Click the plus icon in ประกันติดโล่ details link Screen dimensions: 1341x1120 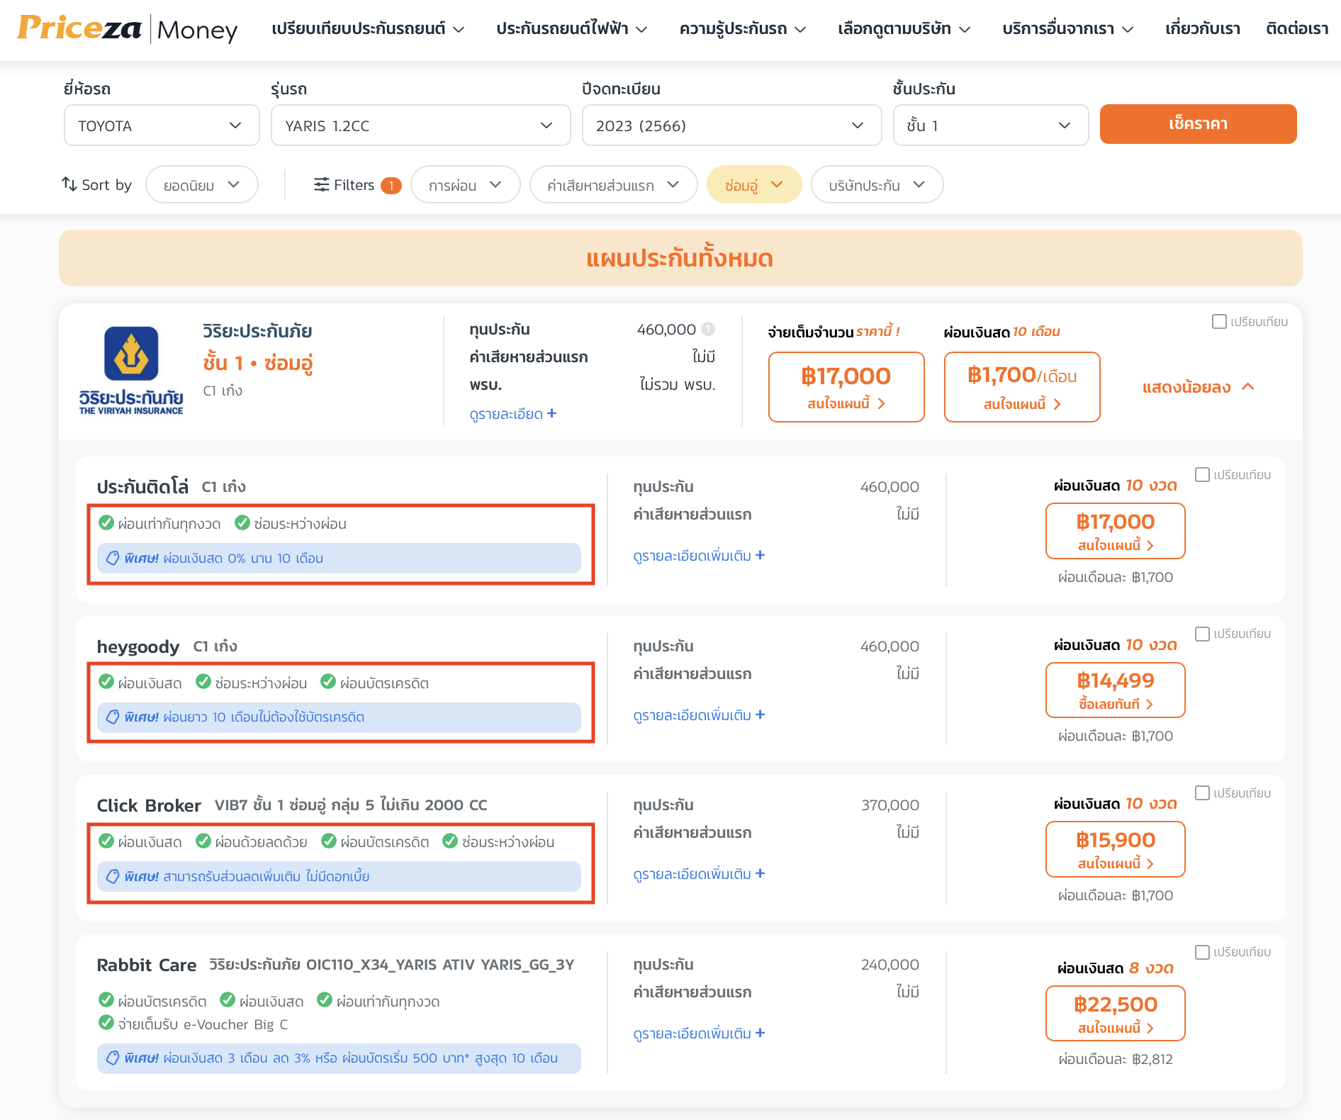[760, 555]
